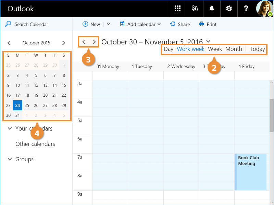The width and height of the screenshot is (274, 205).
Task: Expand the date range dropdown chevron
Action: pyautogui.click(x=209, y=42)
